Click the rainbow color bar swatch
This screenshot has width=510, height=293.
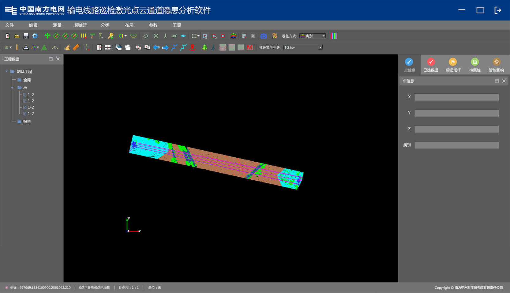[334, 36]
